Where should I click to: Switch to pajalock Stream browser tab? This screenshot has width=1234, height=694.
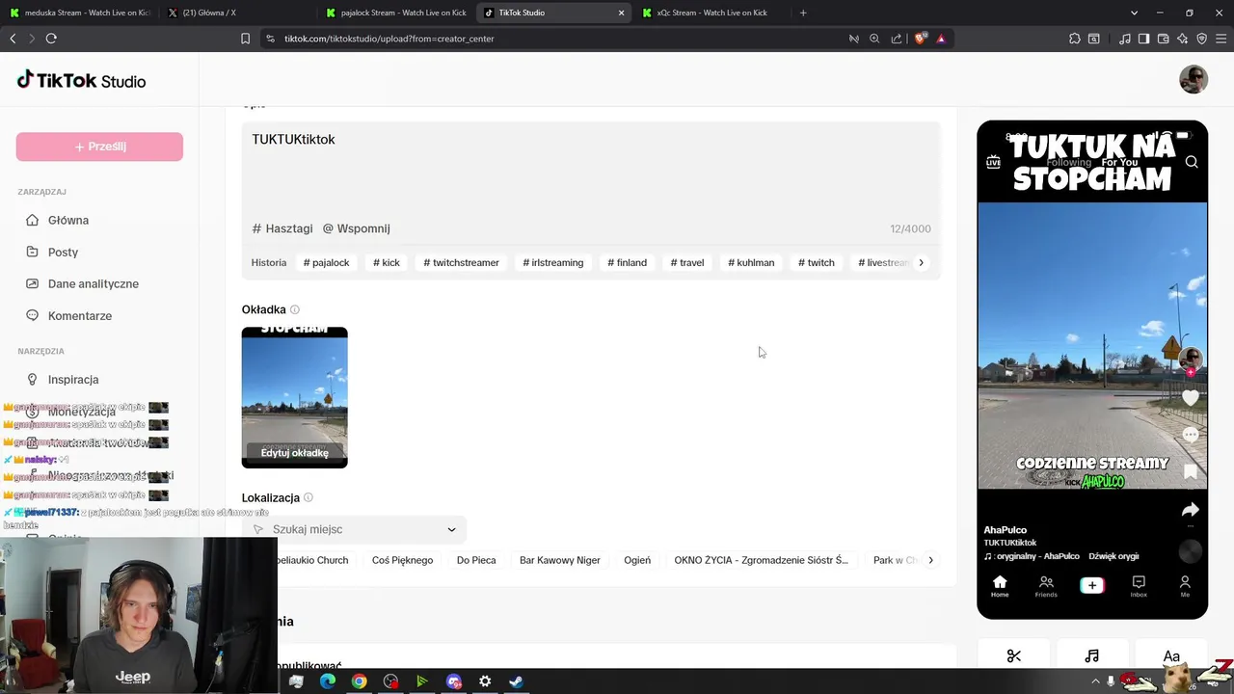(396, 13)
